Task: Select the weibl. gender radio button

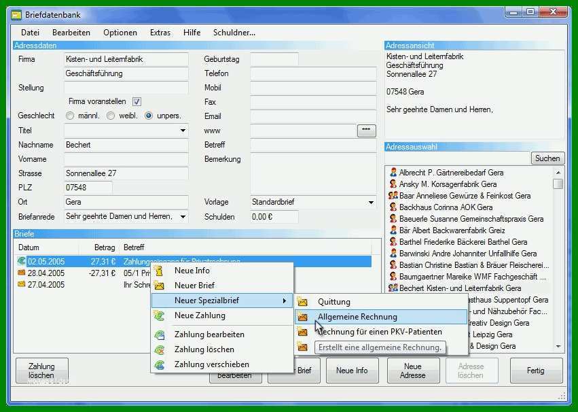Action: click(x=111, y=116)
